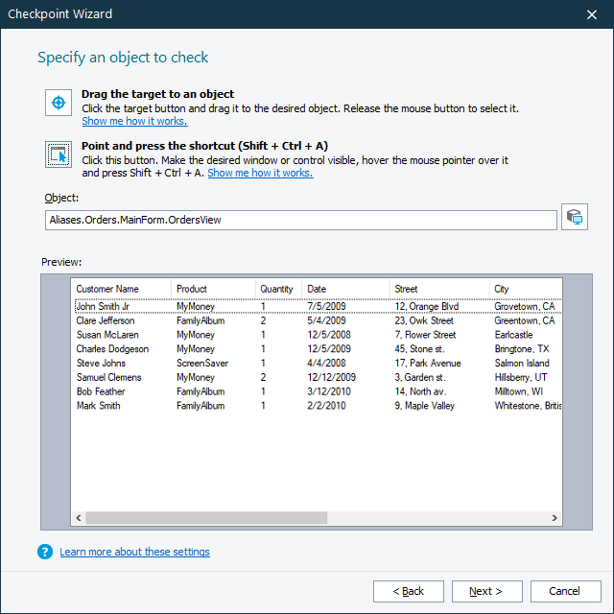Screen dimensions: 614x614
Task: Select the John Smith Jr row
Action: click(x=110, y=307)
